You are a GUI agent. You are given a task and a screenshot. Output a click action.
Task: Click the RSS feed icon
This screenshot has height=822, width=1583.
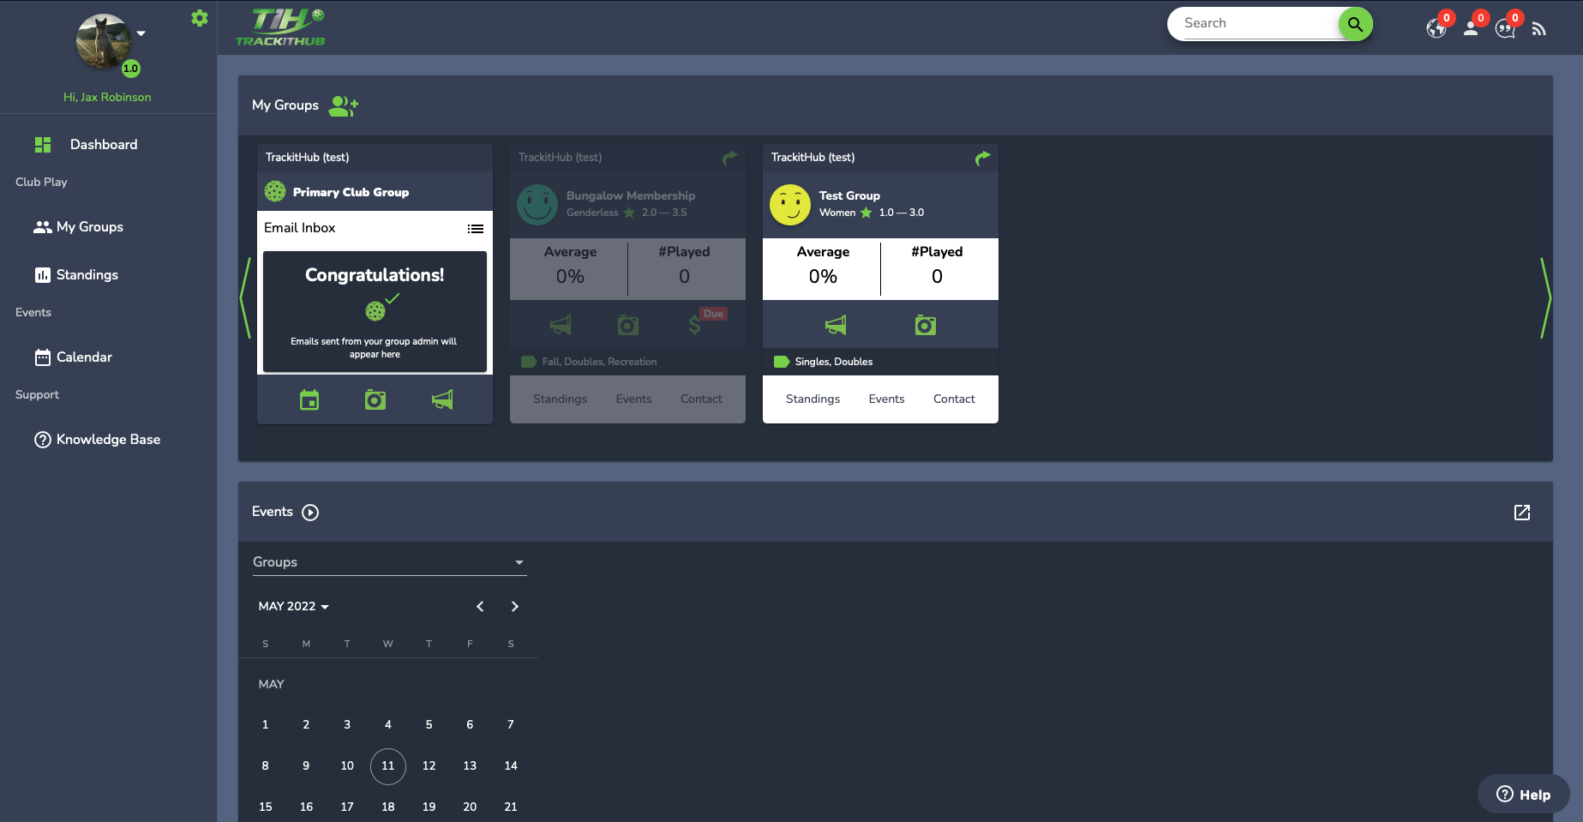[1539, 29]
